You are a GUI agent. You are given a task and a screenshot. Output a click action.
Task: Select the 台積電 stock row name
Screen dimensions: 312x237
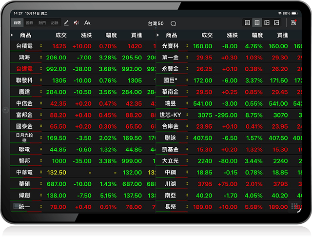[24, 46]
